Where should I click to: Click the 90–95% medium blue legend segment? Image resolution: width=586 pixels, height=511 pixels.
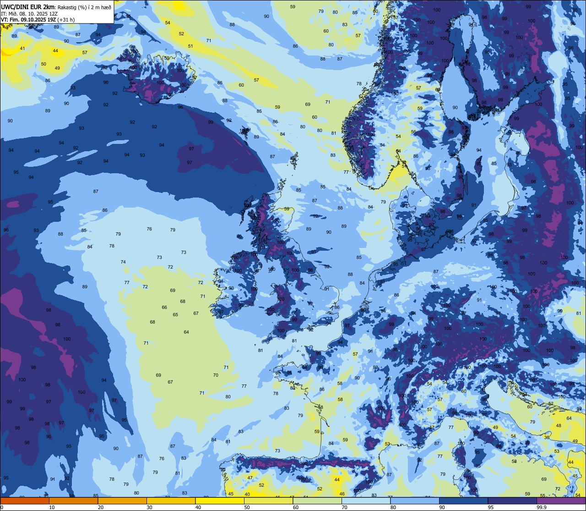(463, 501)
